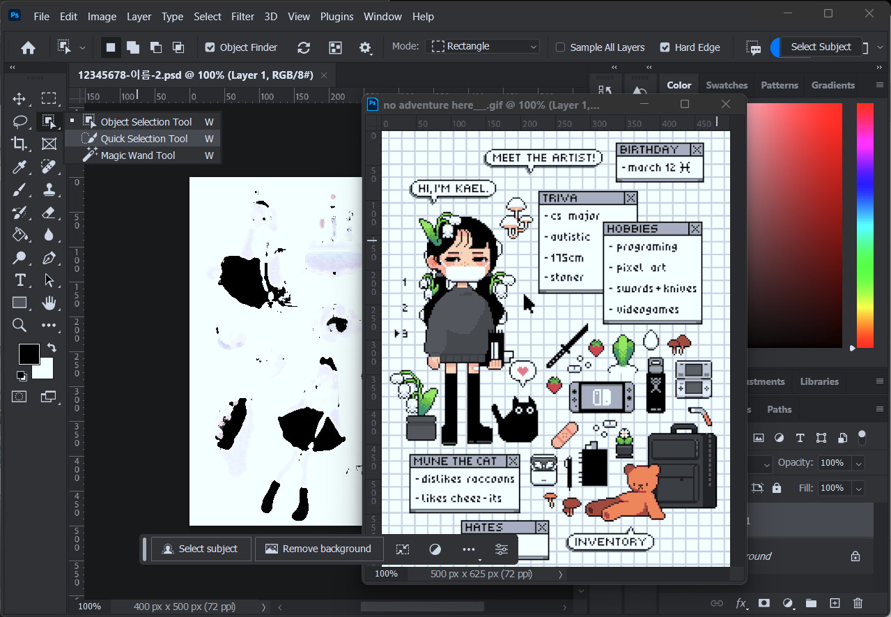The height and width of the screenshot is (617, 891).
Task: Open the tool preset picker arrow
Action: (x=82, y=48)
